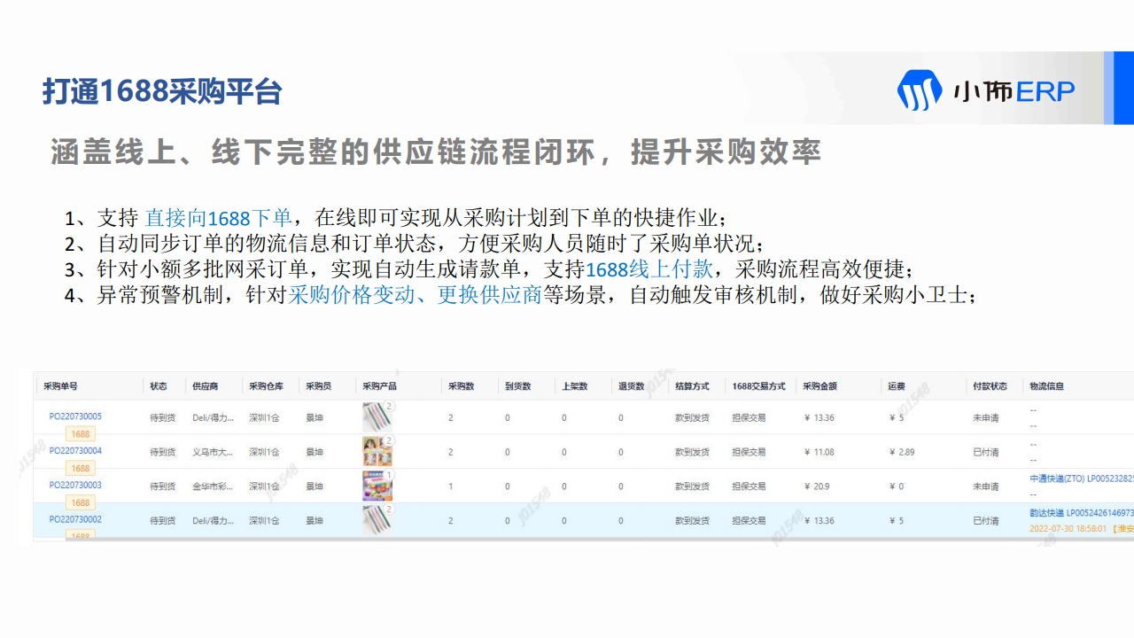Click the slide title 打通1688采购平台
This screenshot has width=1134, height=638.
[162, 91]
